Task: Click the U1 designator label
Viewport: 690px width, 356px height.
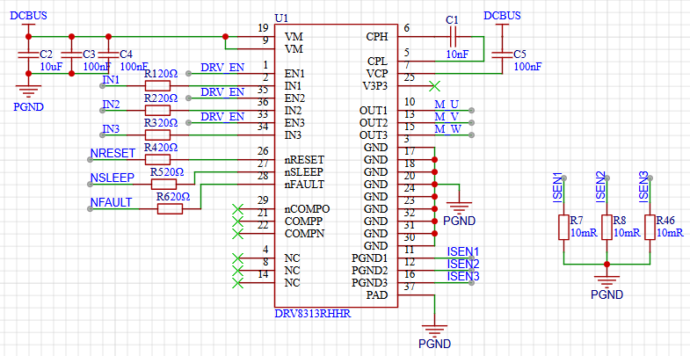Action: coord(280,18)
